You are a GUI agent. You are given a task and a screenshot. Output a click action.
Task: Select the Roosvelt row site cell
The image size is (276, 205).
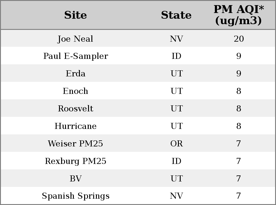(x=76, y=109)
